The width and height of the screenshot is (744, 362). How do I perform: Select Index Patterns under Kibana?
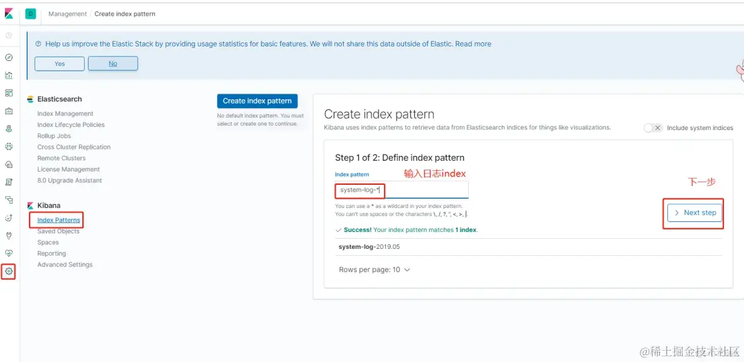coord(59,220)
